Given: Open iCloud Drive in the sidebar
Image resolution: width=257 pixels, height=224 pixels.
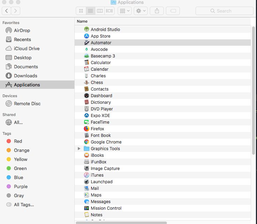Looking at the screenshot, I should click(x=37, y=48).
